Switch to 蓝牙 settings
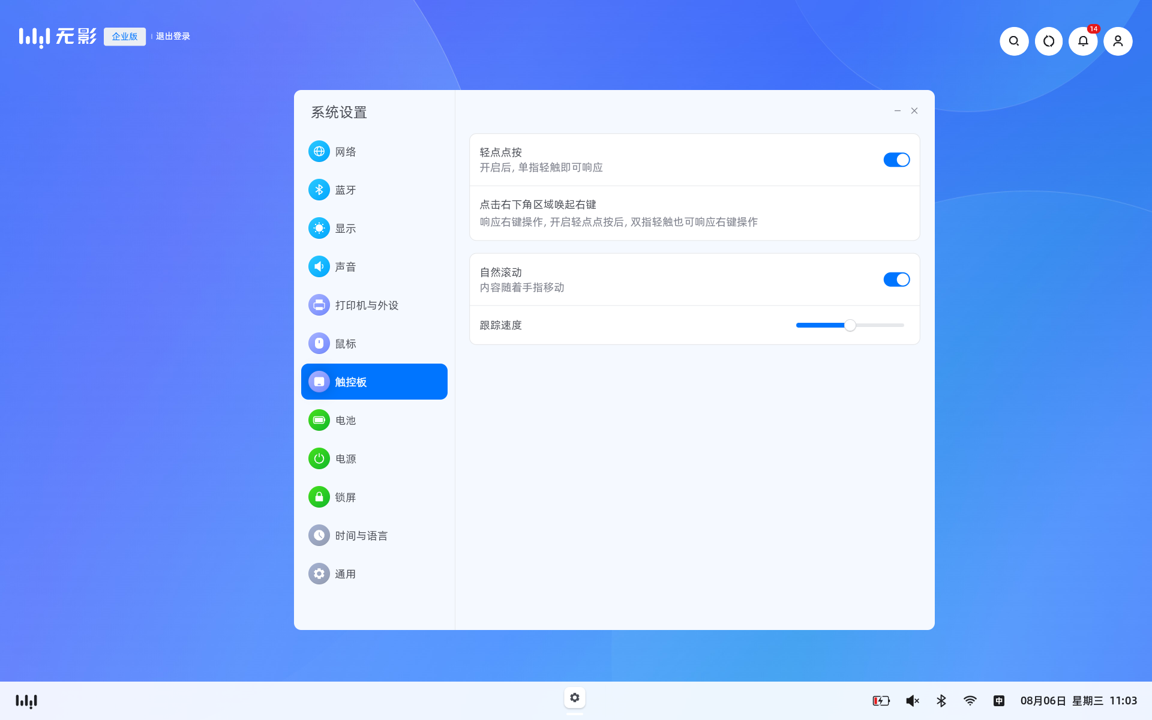 (x=374, y=190)
